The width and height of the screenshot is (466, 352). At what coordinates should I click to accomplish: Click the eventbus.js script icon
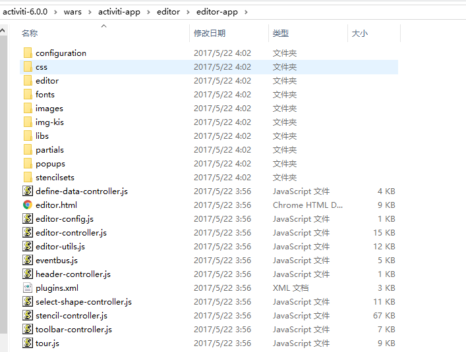(x=28, y=260)
